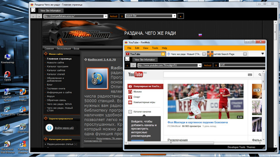Screen dimensions: 280x157
Task: Close the YouTube tab in FireWeb
Action: [x=163, y=54]
